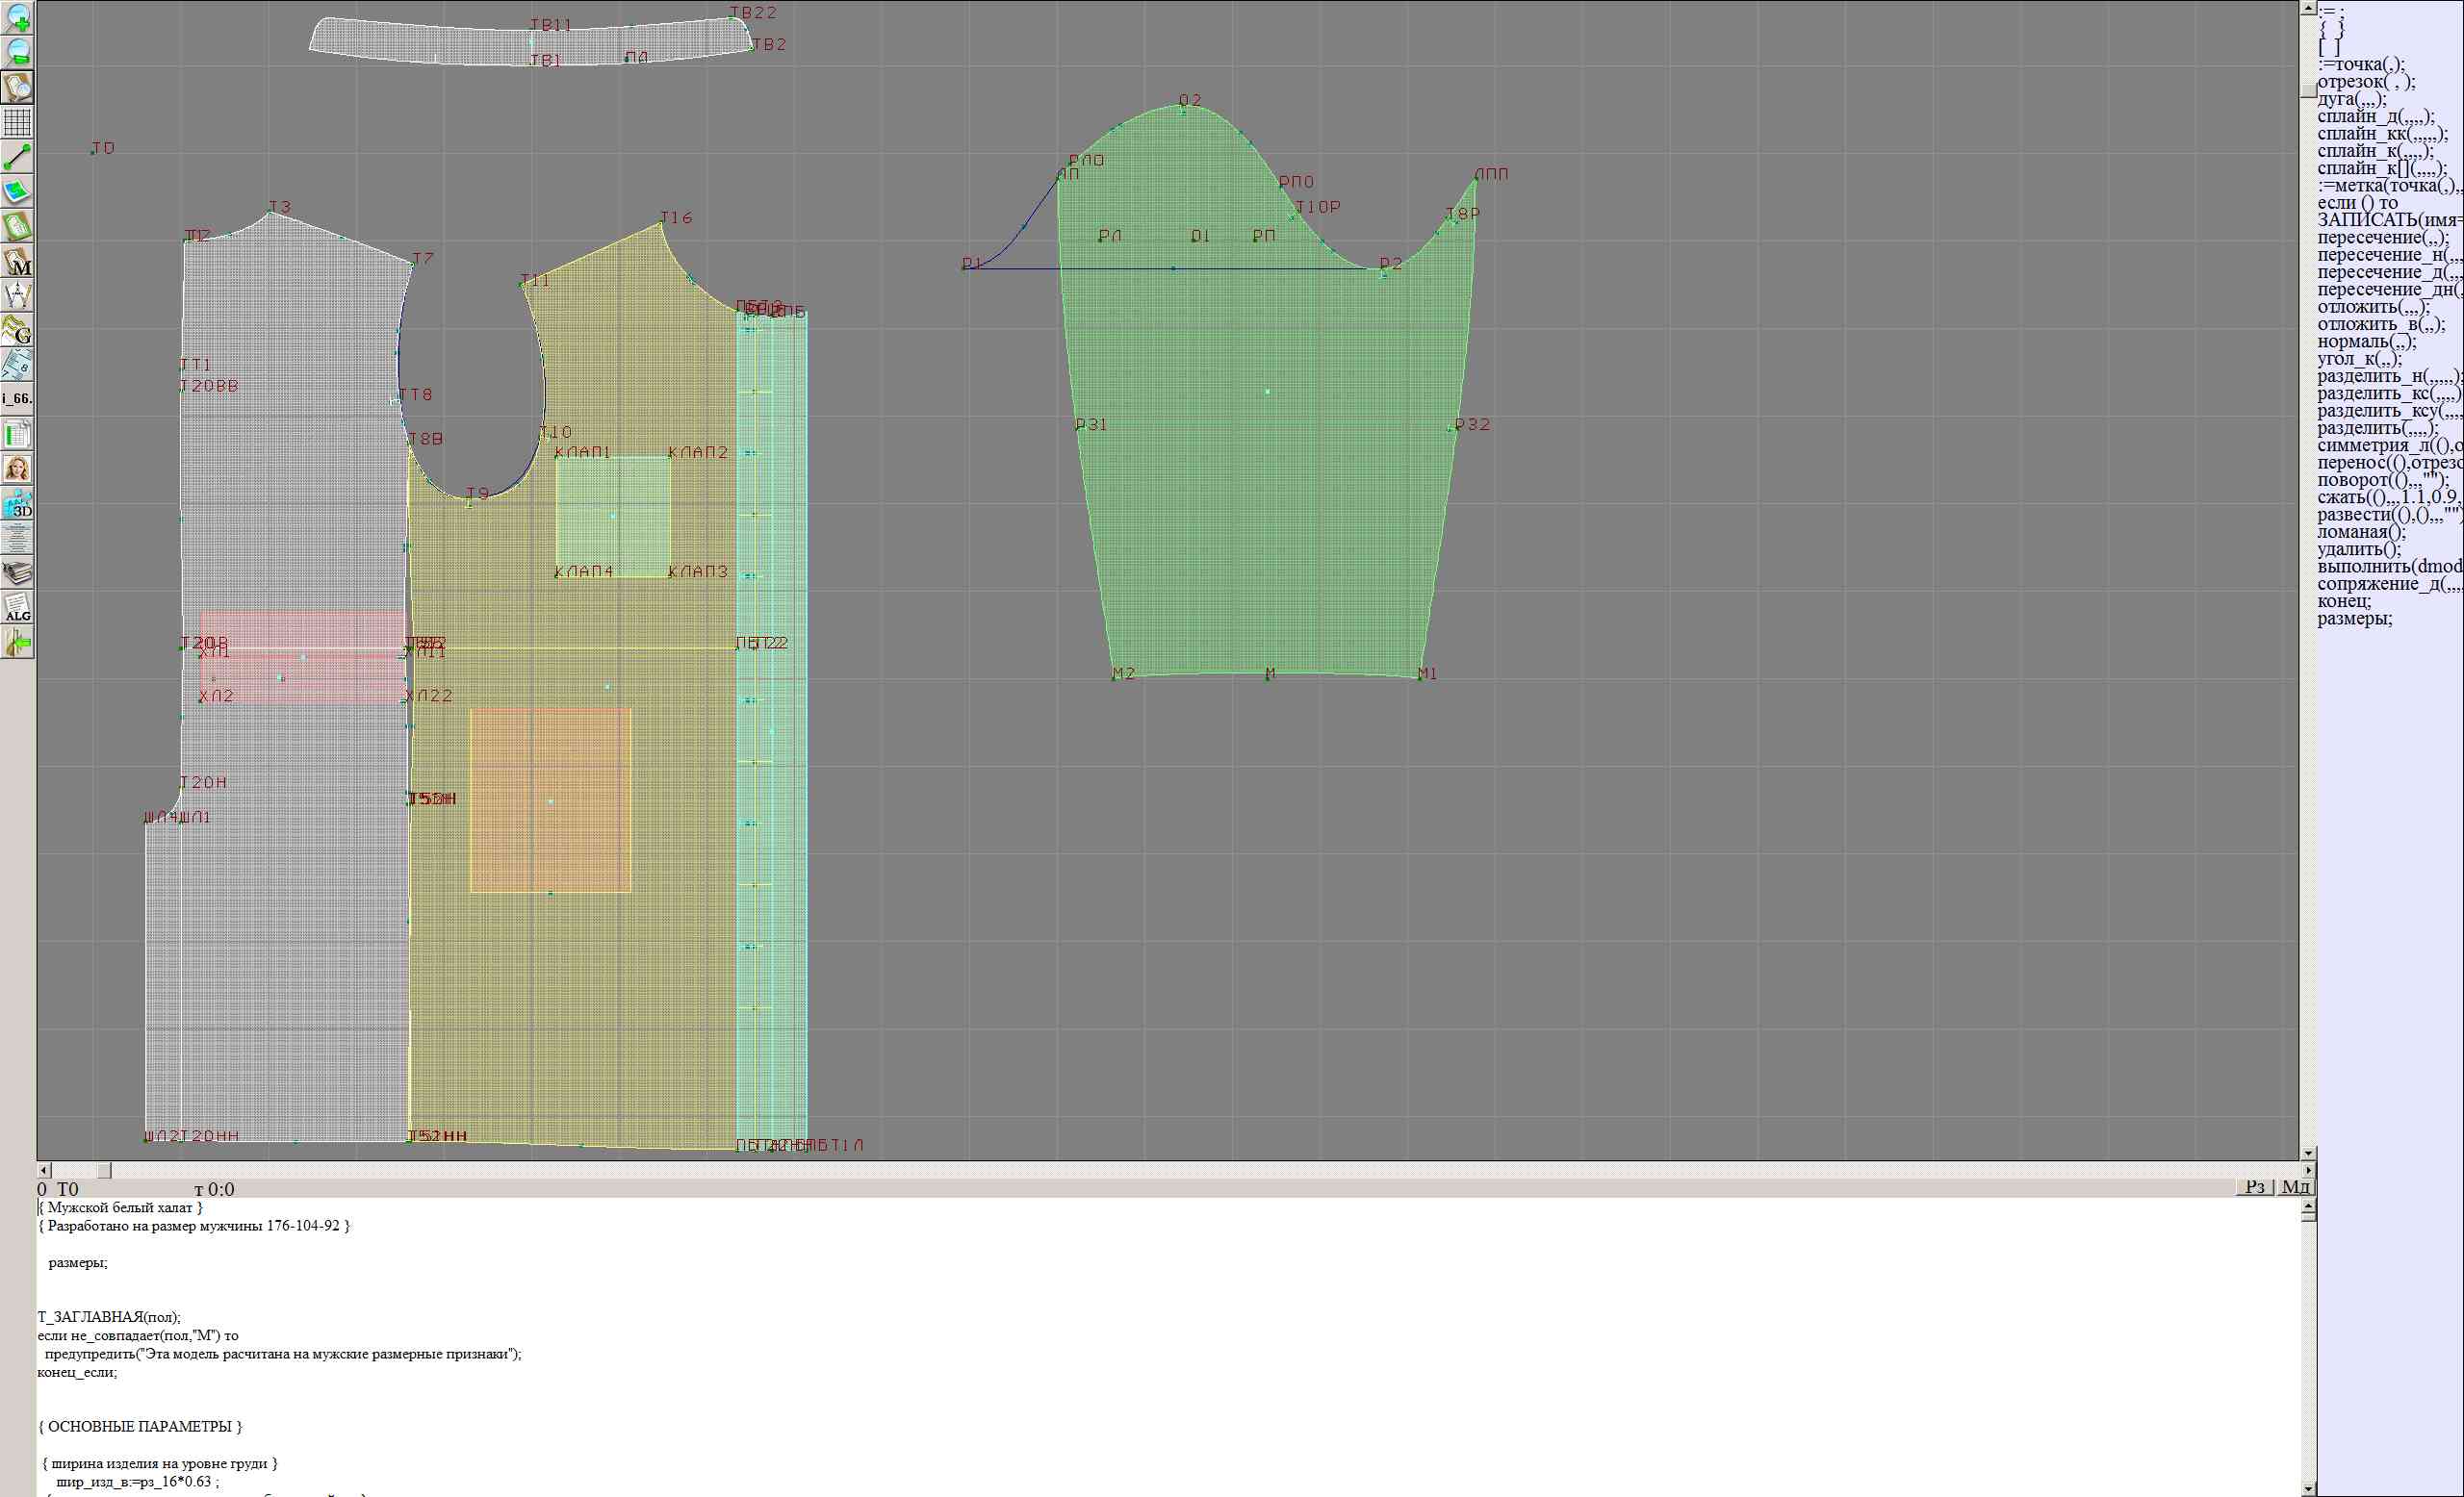2464x1497 pixels.
Task: Select the compass measuring tool icon
Action: (x=17, y=295)
